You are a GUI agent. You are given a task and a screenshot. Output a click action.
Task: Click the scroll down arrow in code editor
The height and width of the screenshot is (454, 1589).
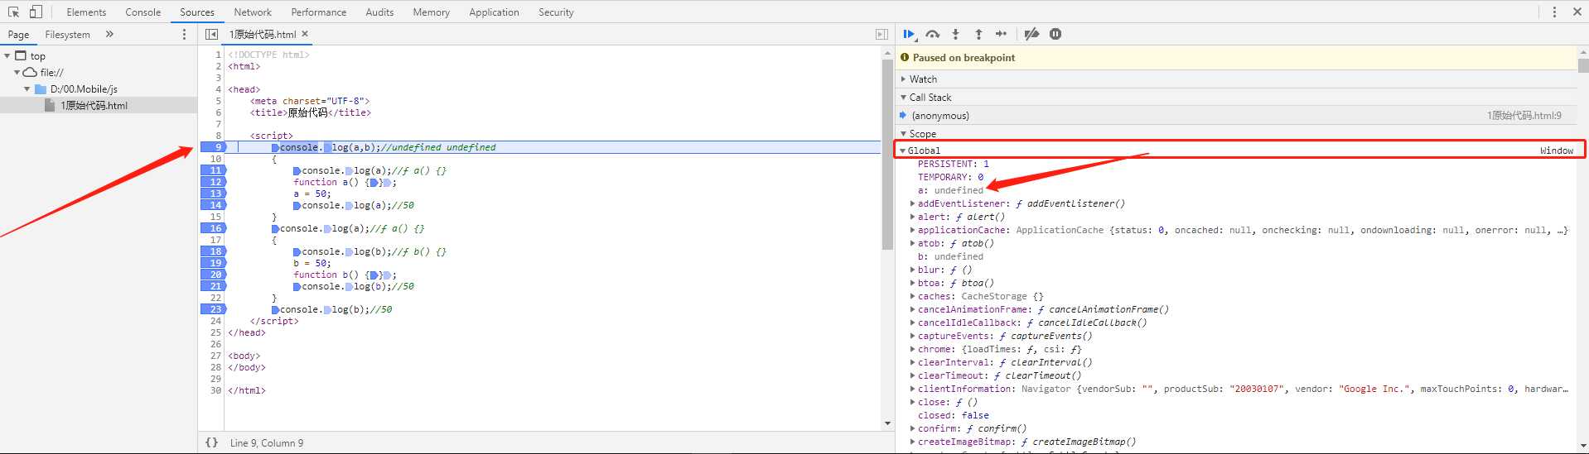point(887,423)
